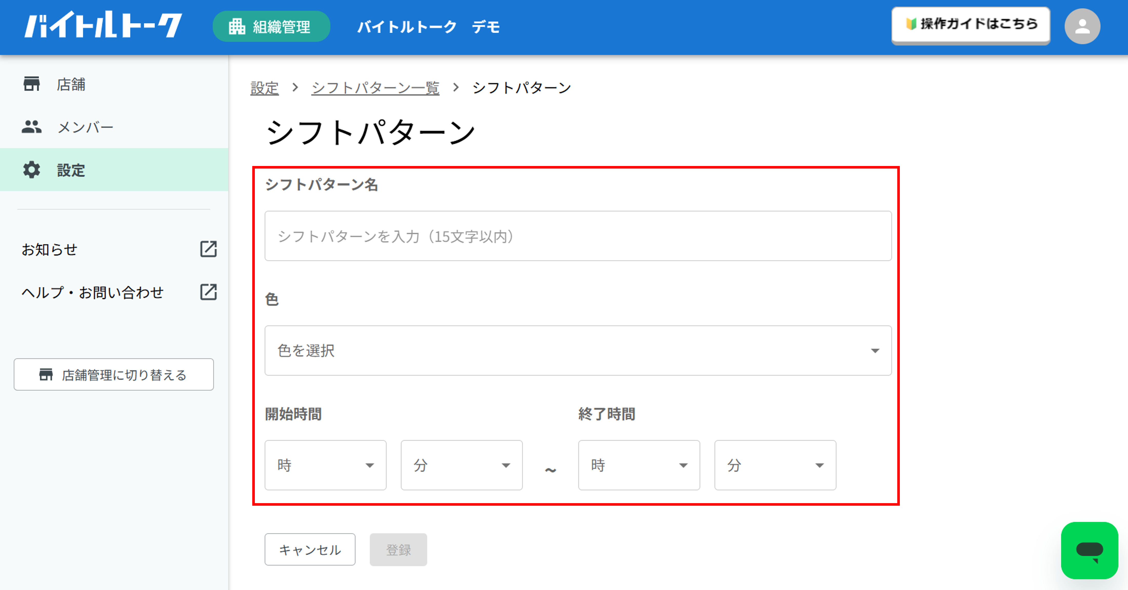The height and width of the screenshot is (590, 1128).
Task: Select the 設定 sidebar menu item
Action: click(114, 170)
